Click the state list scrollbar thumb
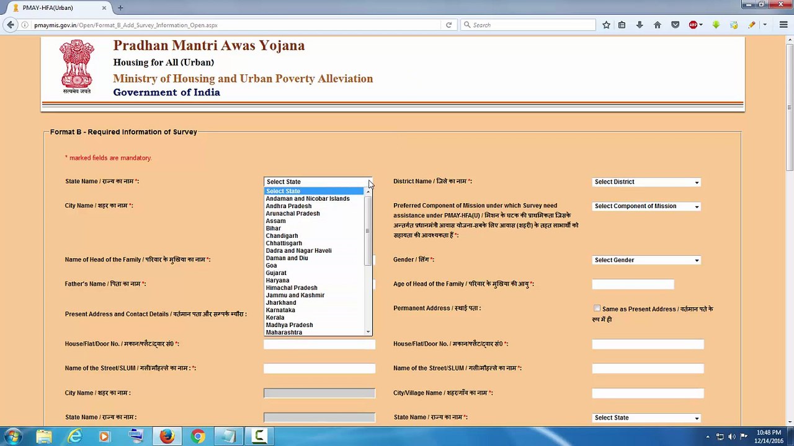The height and width of the screenshot is (446, 794). coord(368,230)
